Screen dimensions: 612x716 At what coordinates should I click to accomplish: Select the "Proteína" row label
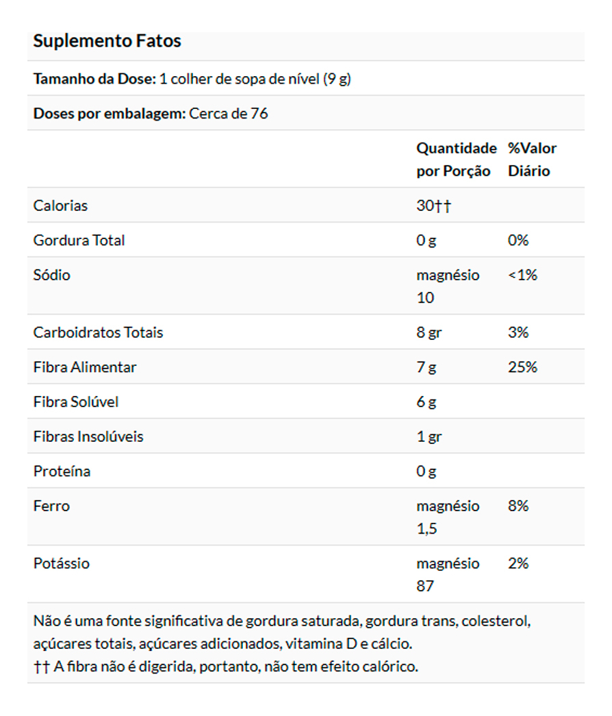tap(62, 472)
